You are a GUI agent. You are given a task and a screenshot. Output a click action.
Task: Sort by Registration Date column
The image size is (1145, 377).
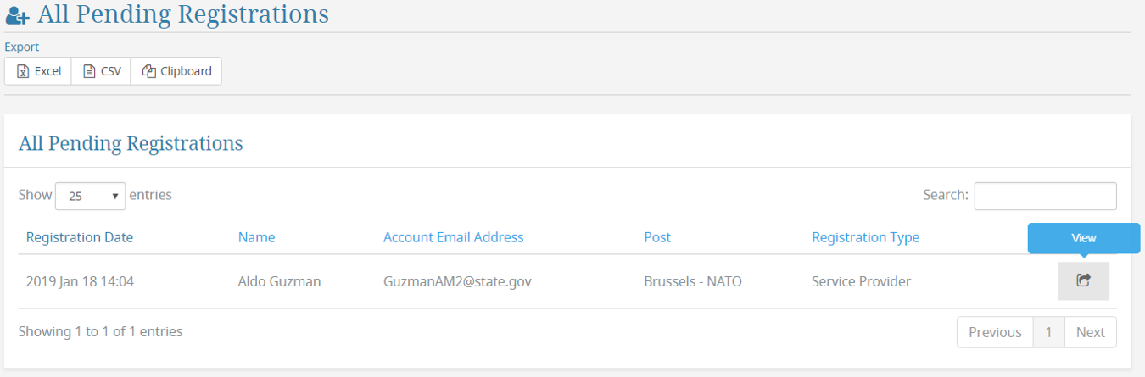coord(80,237)
